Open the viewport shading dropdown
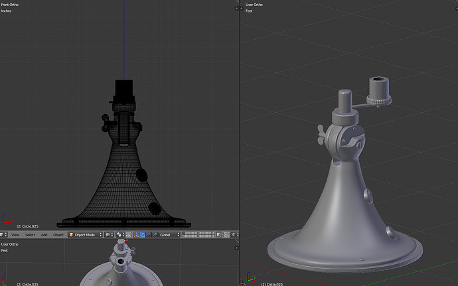This screenshot has height=286, width=458. [109, 235]
